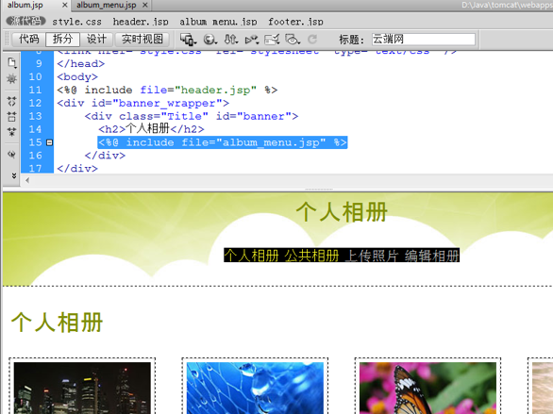Click the 上传照片 menu link
Screen dimensions: 553x414
click(372, 256)
